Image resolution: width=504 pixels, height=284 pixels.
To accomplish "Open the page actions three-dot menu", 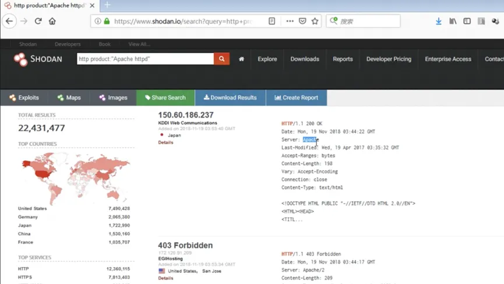I will click(x=290, y=21).
